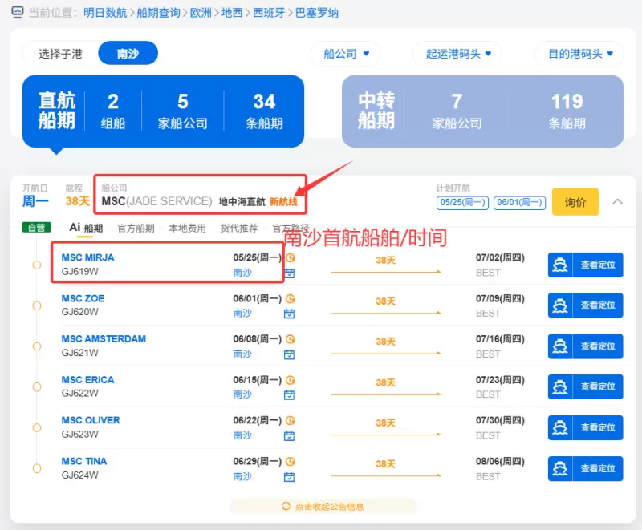Click the calendar icon in MSC OLIVER row

pyautogui.click(x=290, y=436)
